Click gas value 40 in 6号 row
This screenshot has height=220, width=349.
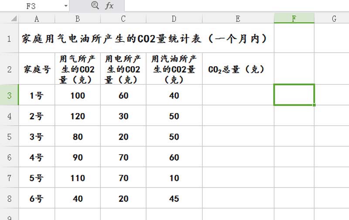tap(78, 198)
